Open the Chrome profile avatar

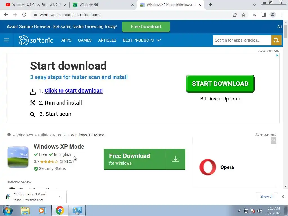[273, 15]
